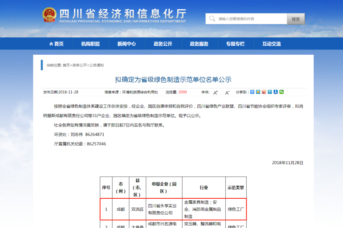
Task: Open the 互动交流 navigation menu
Action: (271, 44)
